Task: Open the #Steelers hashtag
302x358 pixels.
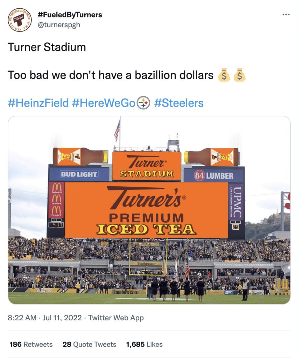Action: pyautogui.click(x=178, y=103)
